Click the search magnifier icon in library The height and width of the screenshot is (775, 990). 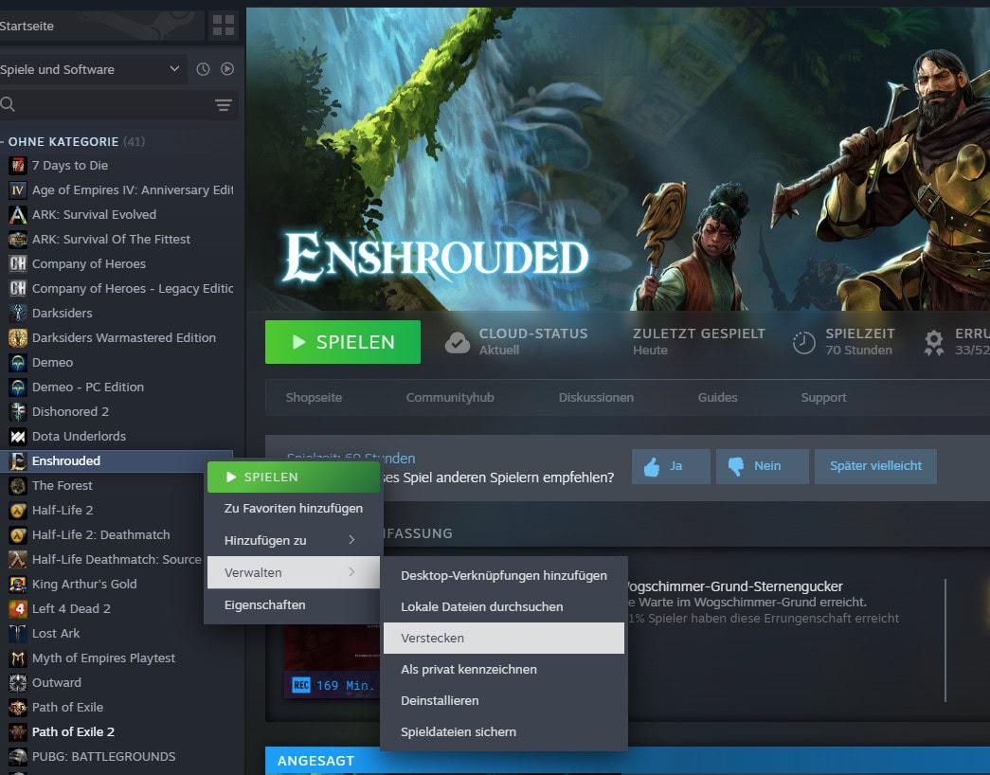click(x=9, y=104)
